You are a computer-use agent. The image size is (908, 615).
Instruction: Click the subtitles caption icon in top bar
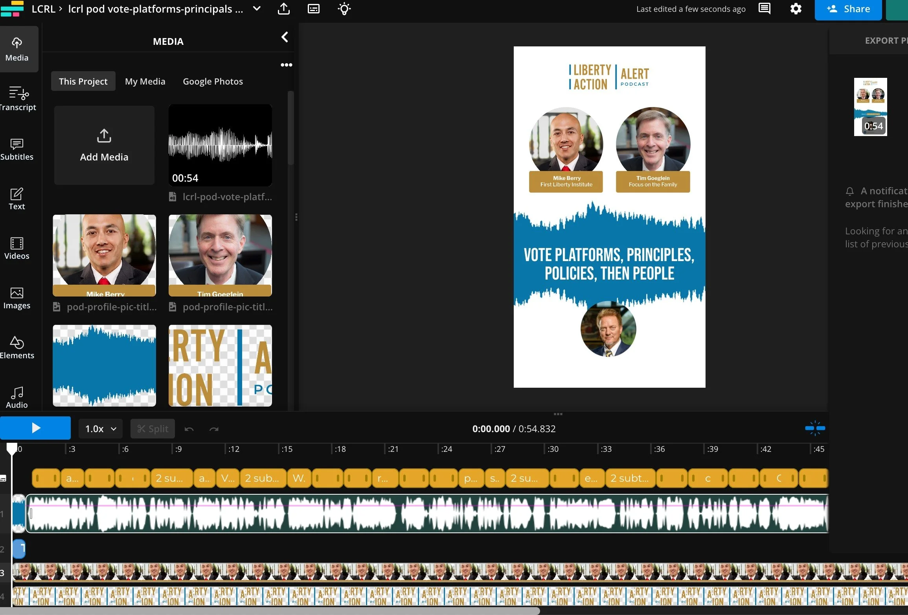pos(313,9)
